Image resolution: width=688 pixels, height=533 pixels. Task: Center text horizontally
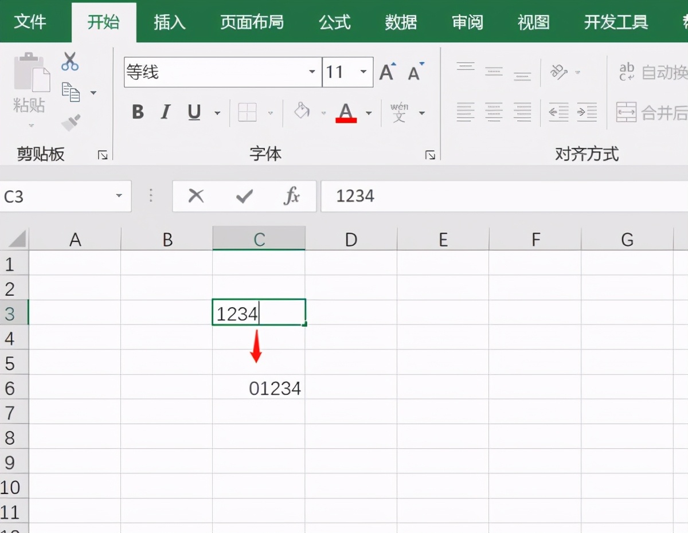(x=494, y=112)
